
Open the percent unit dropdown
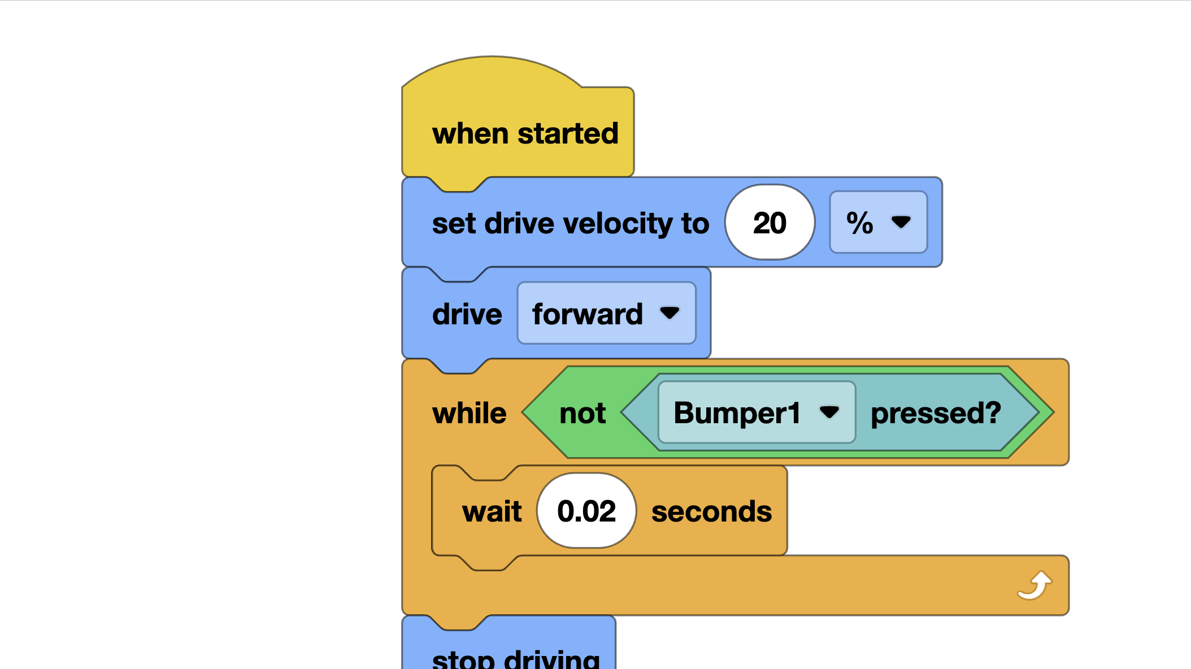tap(877, 222)
